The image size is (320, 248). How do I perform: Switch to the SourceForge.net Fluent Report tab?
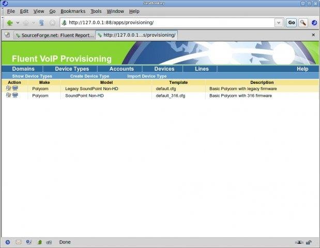click(55, 35)
